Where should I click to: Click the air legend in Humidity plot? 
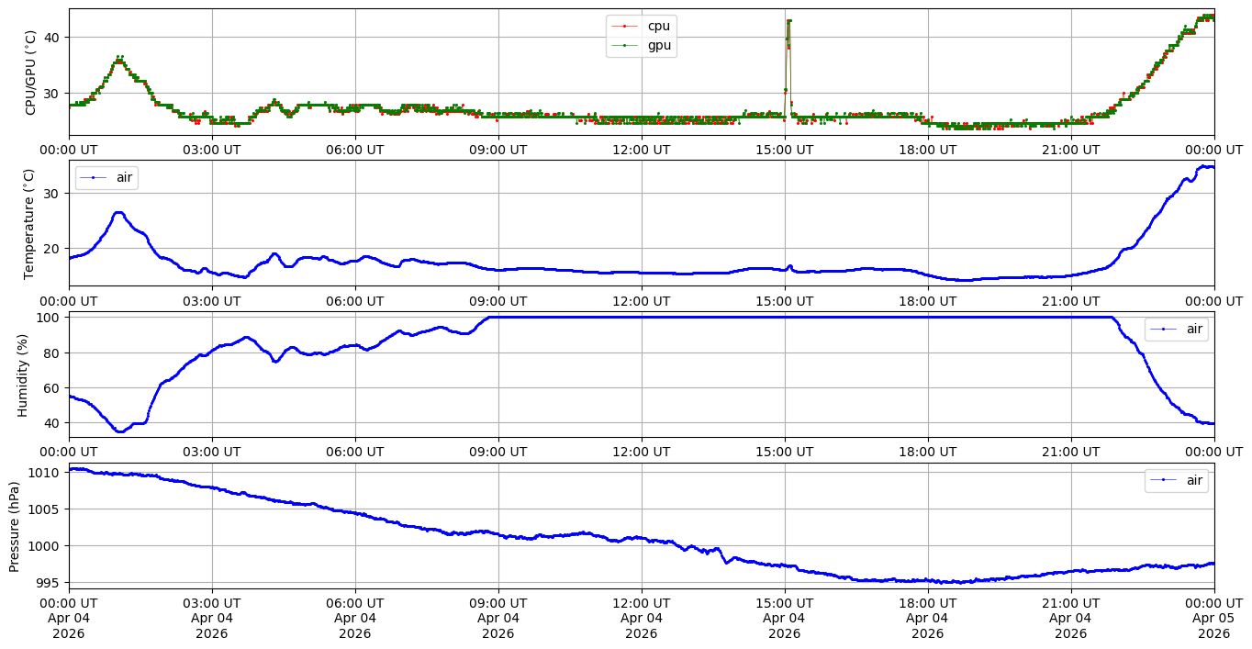(1177, 329)
